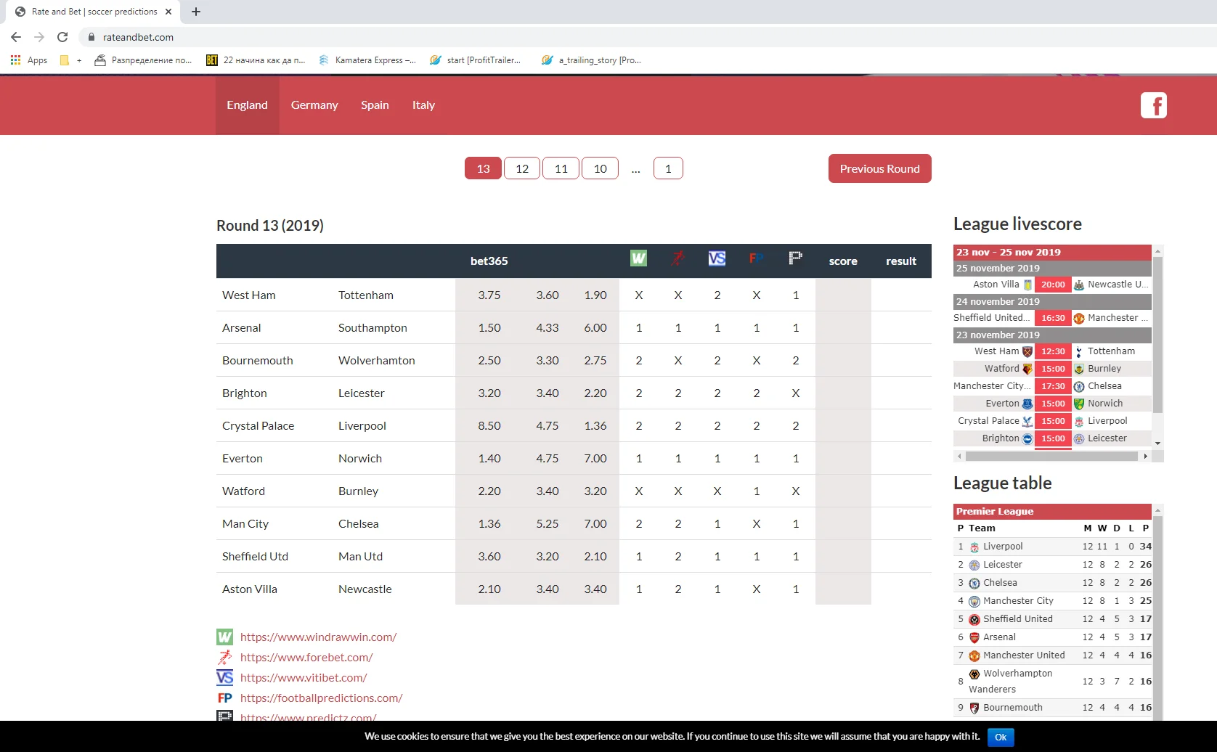The width and height of the screenshot is (1217, 752).
Task: Click the FootballPredictions FP column icon
Action: 756,258
